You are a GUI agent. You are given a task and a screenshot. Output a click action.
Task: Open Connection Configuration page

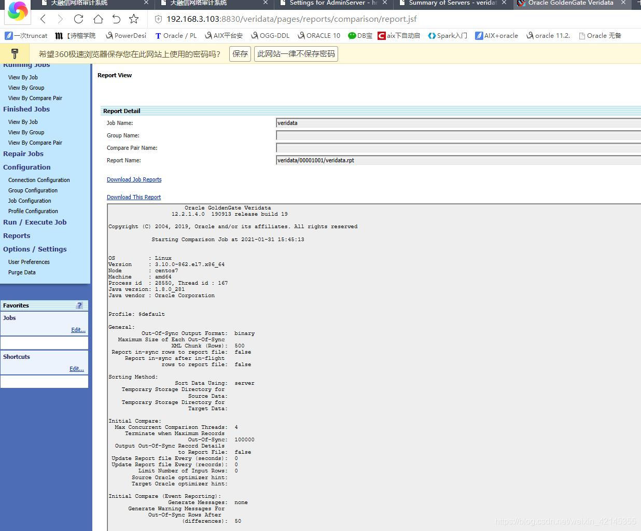click(x=39, y=180)
